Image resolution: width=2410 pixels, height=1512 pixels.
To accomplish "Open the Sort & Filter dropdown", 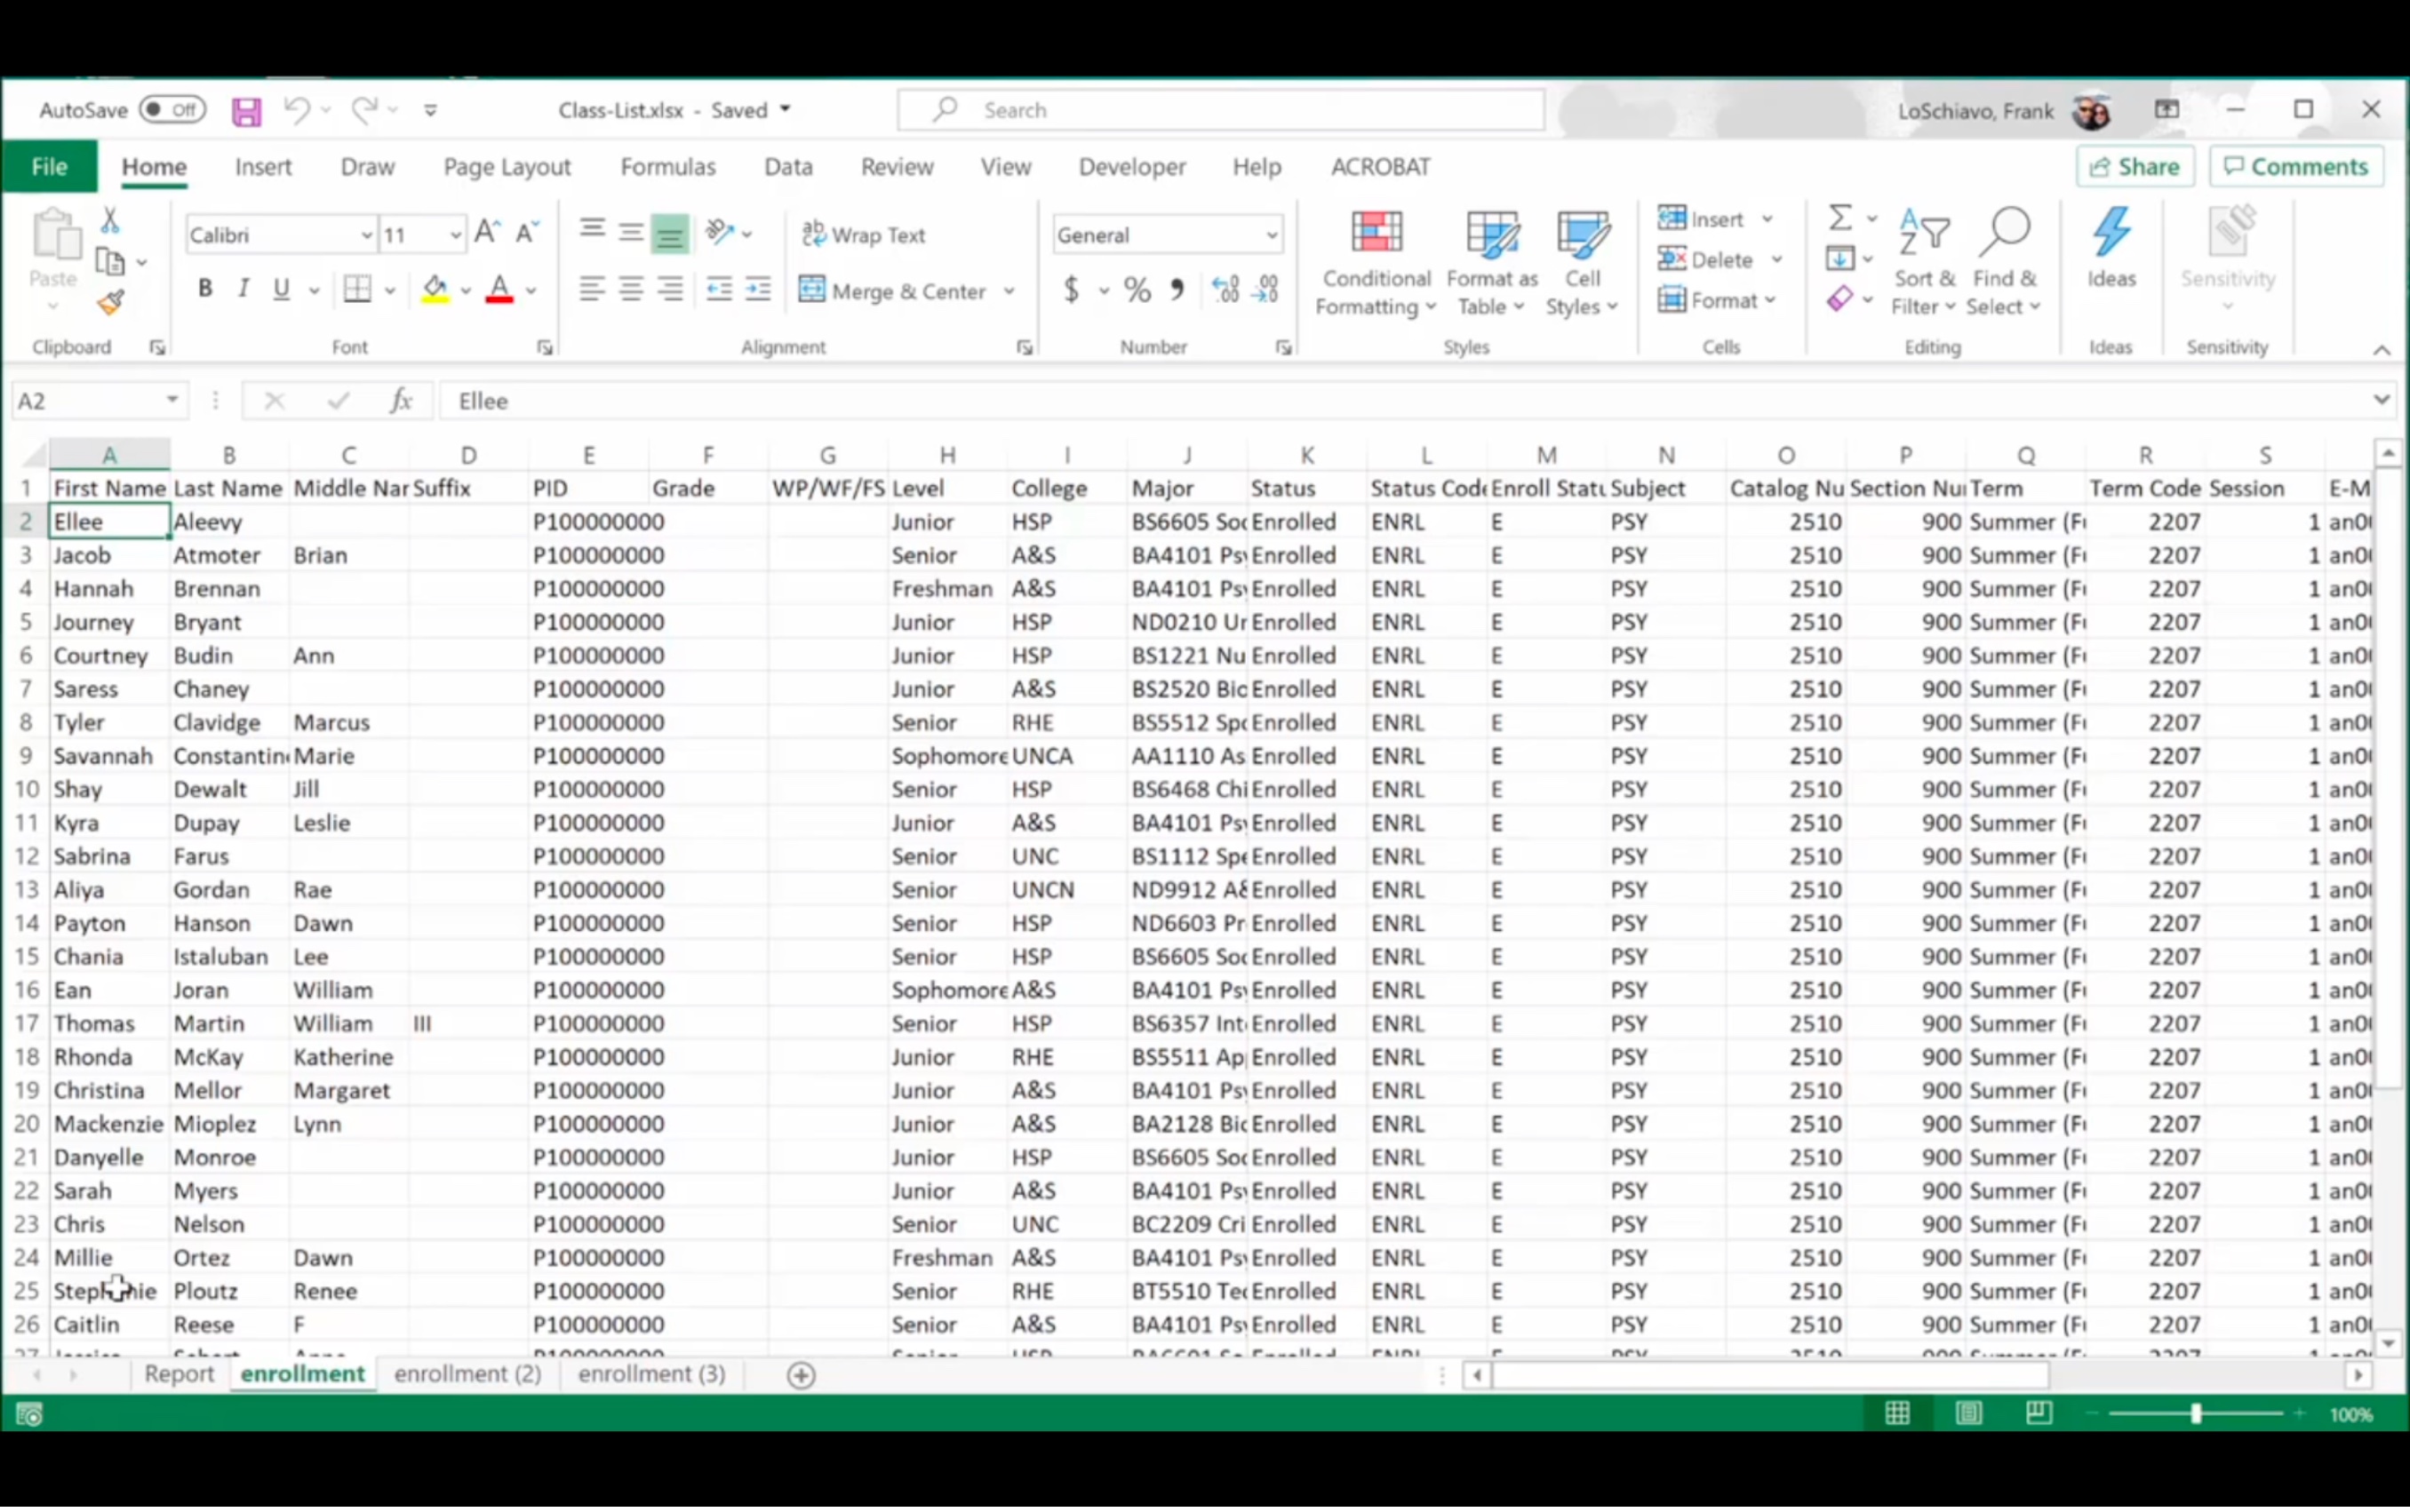I will [1924, 264].
